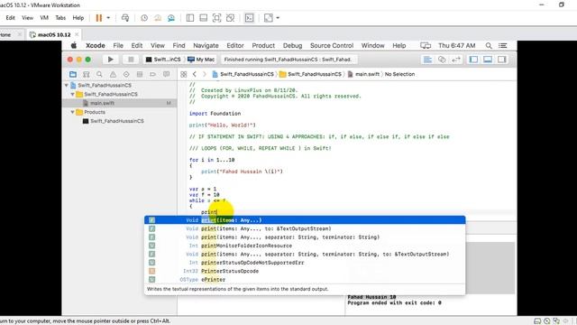Choose print(items: Any...) completion
Screen dimensions: 577x325
pyautogui.click(x=305, y=220)
